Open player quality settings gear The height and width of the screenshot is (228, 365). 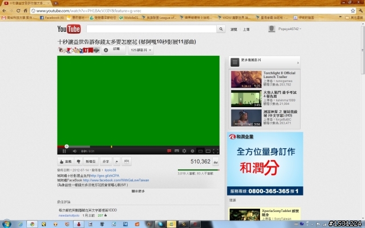tap(184, 151)
